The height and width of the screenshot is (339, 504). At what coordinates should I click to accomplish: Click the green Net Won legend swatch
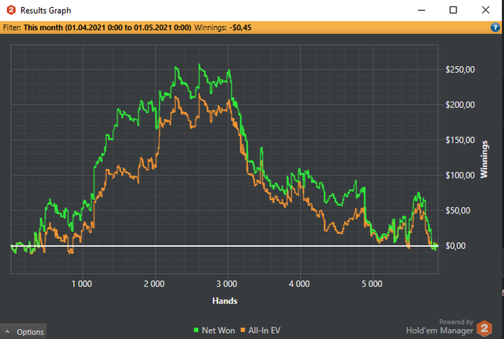coord(196,330)
